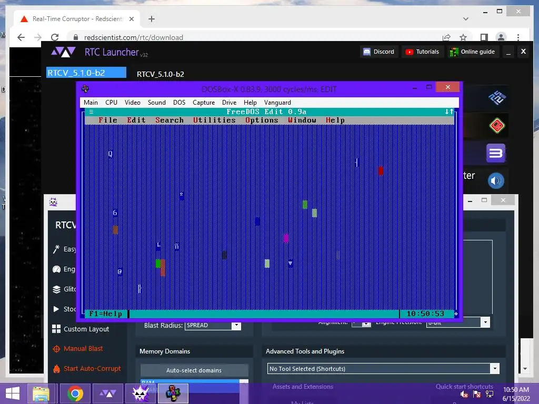
Task: Click the FreeDOS Edit up-down arrows
Action: (449, 112)
